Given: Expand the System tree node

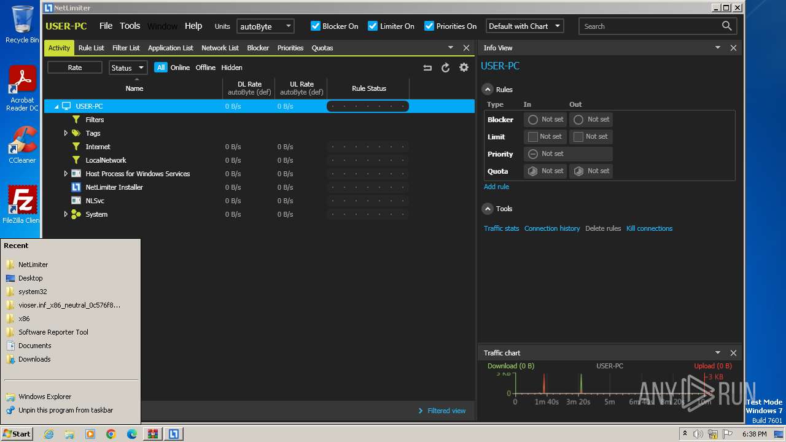Looking at the screenshot, I should (66, 214).
